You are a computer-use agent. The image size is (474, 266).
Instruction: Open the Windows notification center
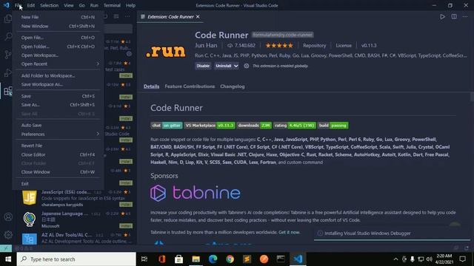(462, 259)
